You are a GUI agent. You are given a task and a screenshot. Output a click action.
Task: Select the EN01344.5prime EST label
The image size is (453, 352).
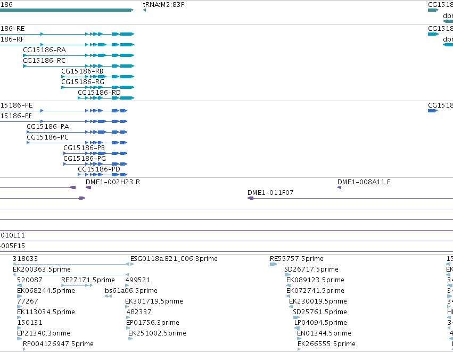(324, 333)
